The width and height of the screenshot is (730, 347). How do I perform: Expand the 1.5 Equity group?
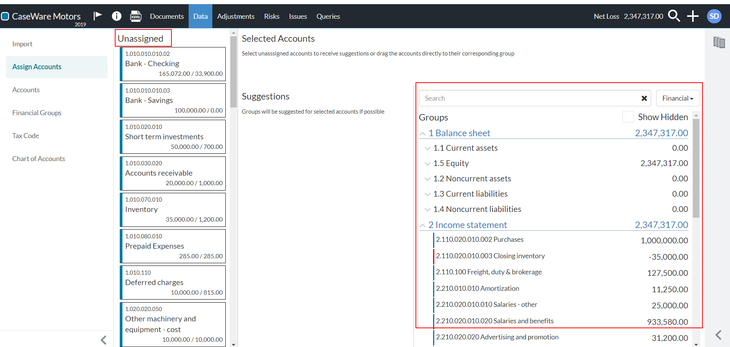tap(427, 164)
